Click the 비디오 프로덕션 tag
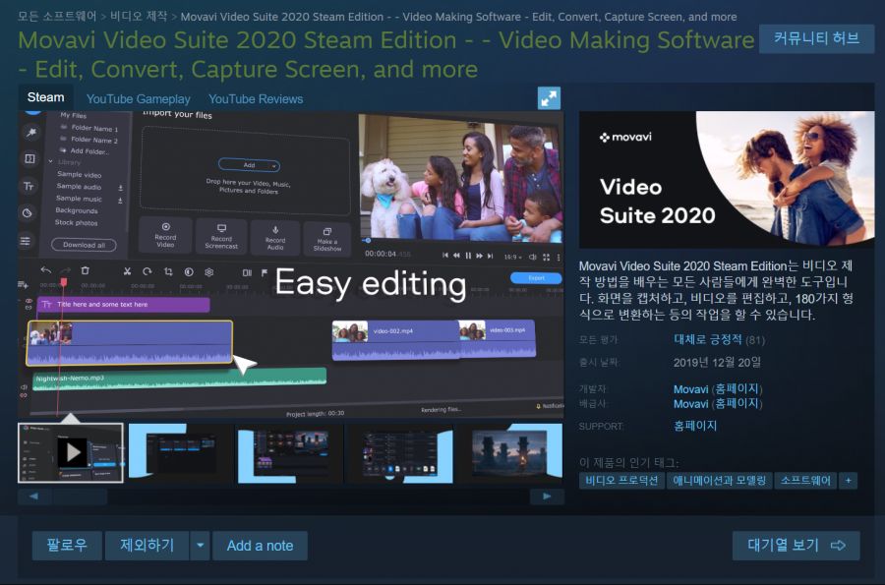The width and height of the screenshot is (885, 585). click(x=621, y=480)
